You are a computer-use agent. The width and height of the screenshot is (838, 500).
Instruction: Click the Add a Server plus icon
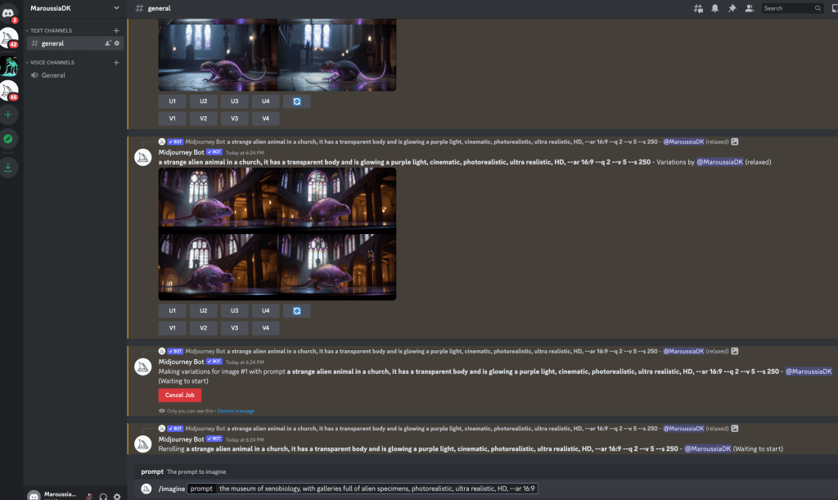coord(9,115)
